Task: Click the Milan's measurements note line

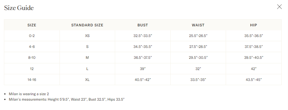Action: click(67, 100)
